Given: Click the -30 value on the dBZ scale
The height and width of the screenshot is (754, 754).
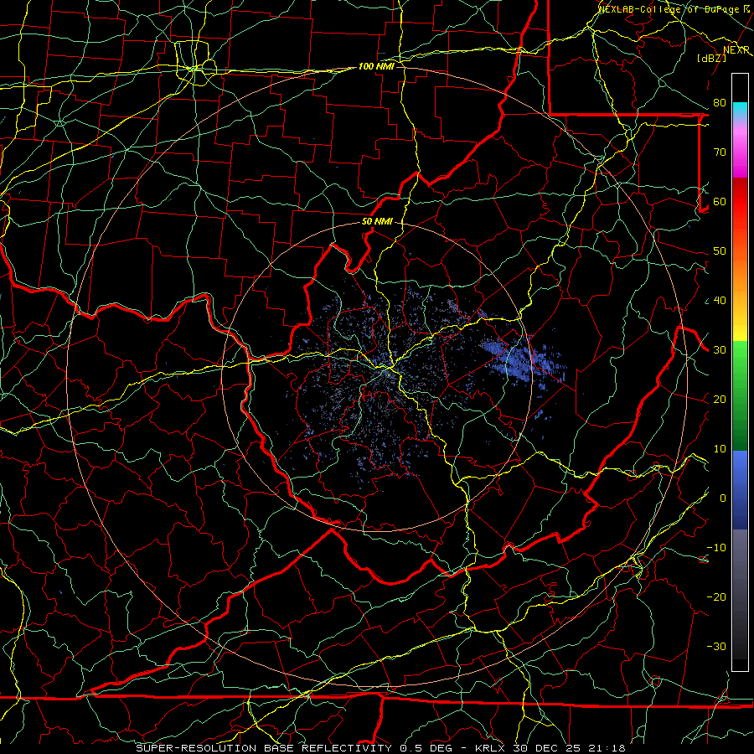Looking at the screenshot, I should tap(716, 647).
